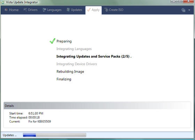195x140 pixels.
Task: Click the Home tab icon
Action: (6, 10)
